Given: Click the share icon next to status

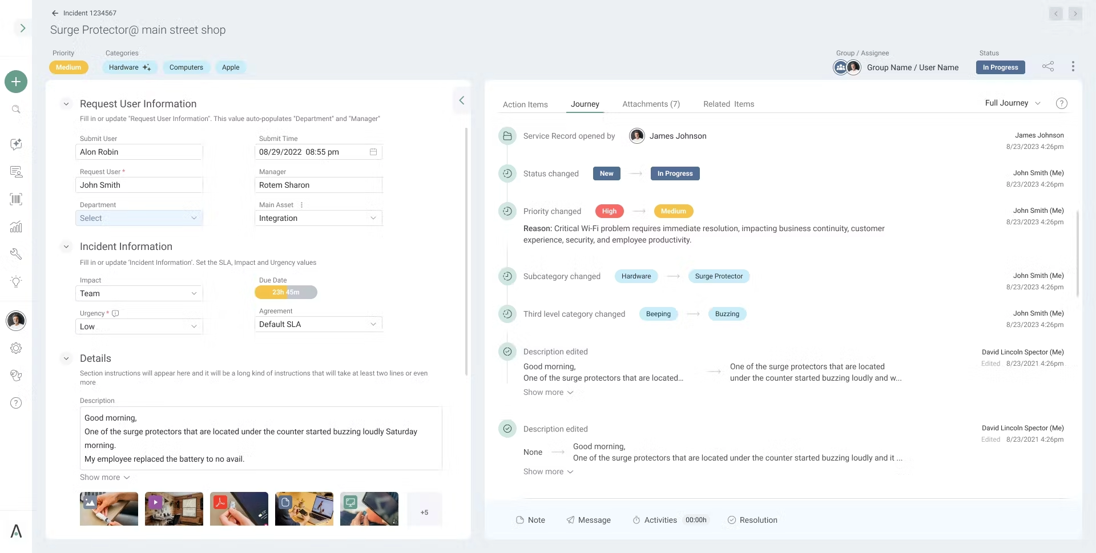Looking at the screenshot, I should tap(1048, 66).
